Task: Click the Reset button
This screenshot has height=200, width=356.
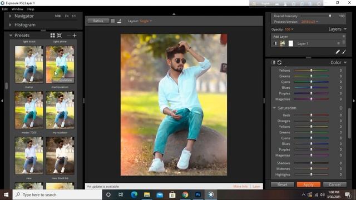Action: pos(282,184)
